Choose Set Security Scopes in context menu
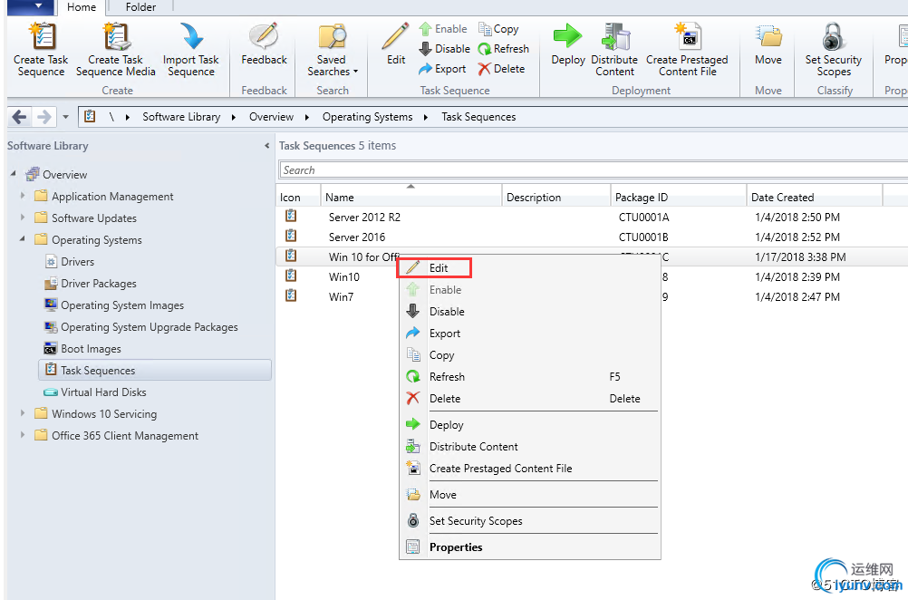Image resolution: width=908 pixels, height=600 pixels. [530, 520]
